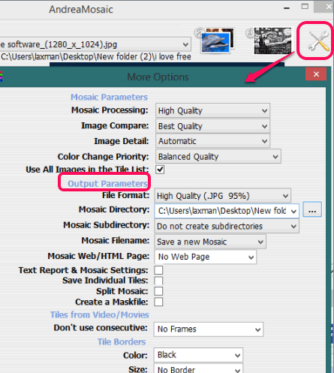Image resolution: width=334 pixels, height=373 pixels.
Task: Open the File Format dropdown
Action: coord(222,196)
